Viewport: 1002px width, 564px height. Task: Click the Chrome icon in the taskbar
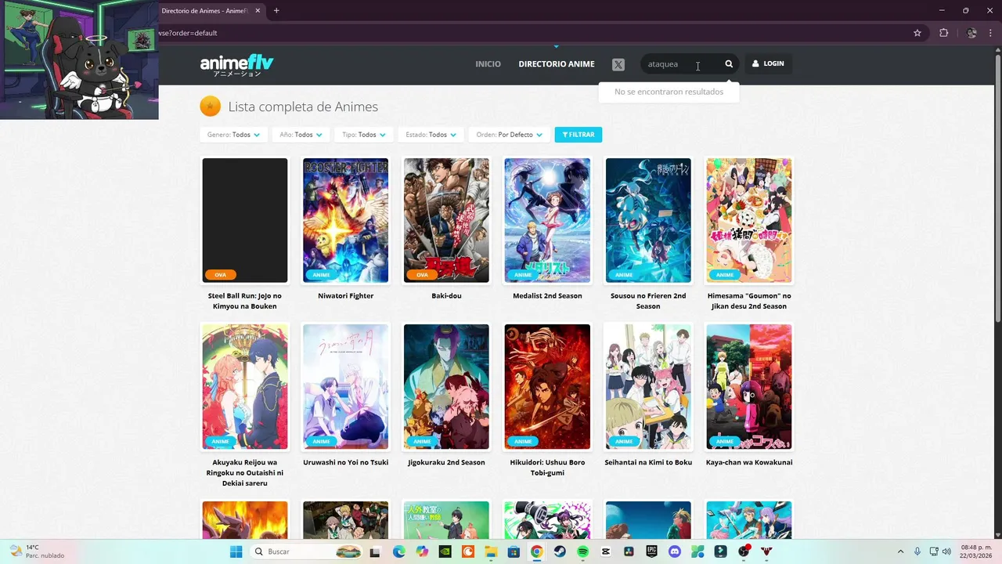coord(536,551)
